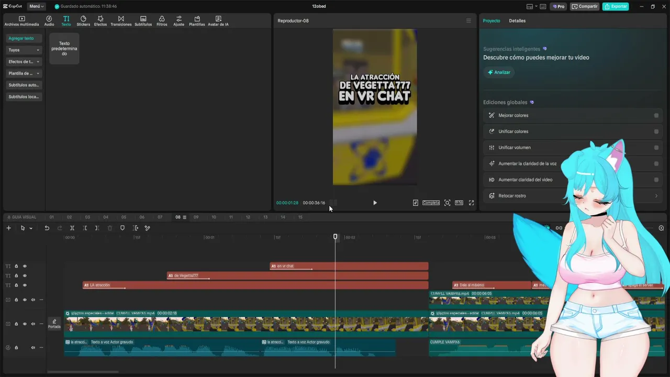This screenshot has height=377, width=670.
Task: Open the Transiciones panel
Action: (x=121, y=21)
